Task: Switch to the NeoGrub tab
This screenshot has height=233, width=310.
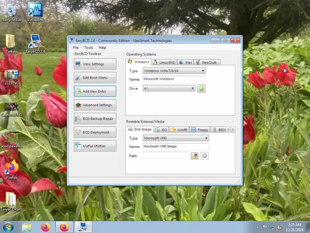Action: (207, 62)
